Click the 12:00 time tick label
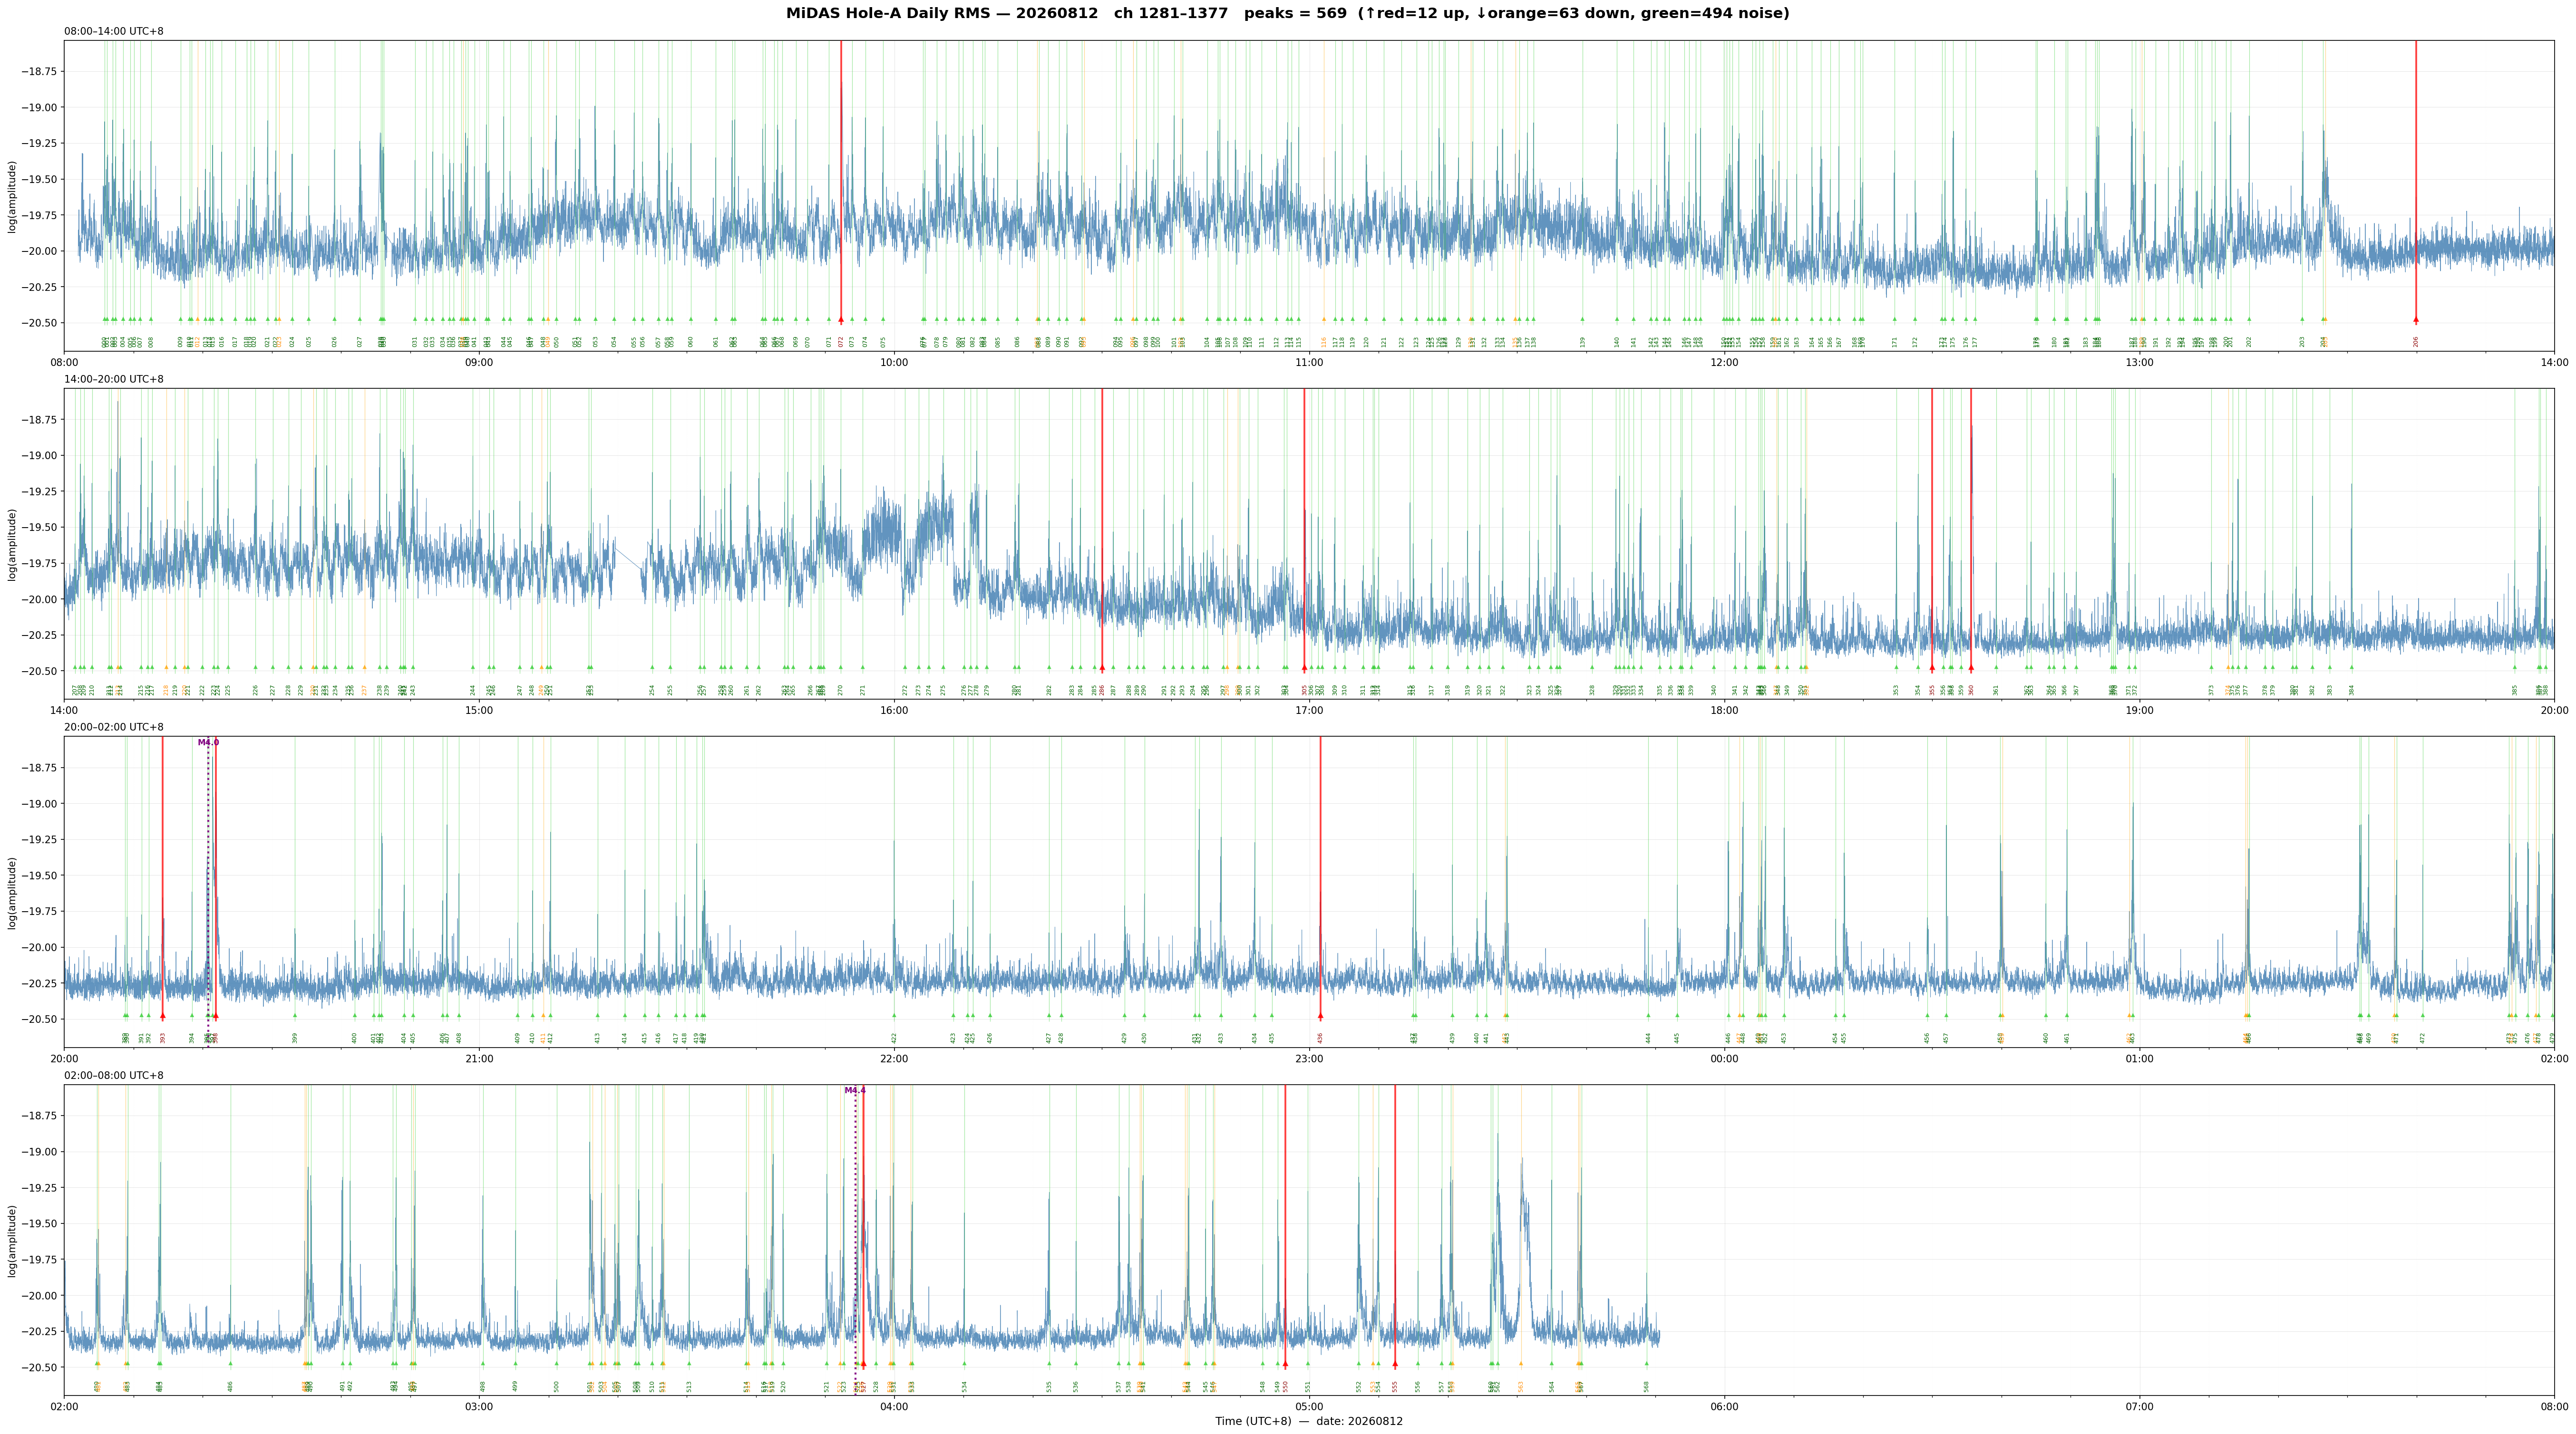Image resolution: width=2576 pixels, height=1434 pixels. pos(1724,362)
